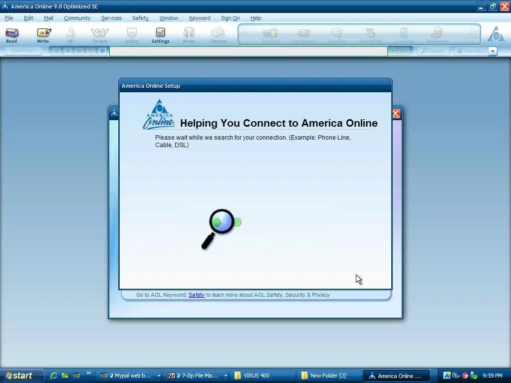Open the Help menu
The image size is (511, 383).
tap(256, 18)
